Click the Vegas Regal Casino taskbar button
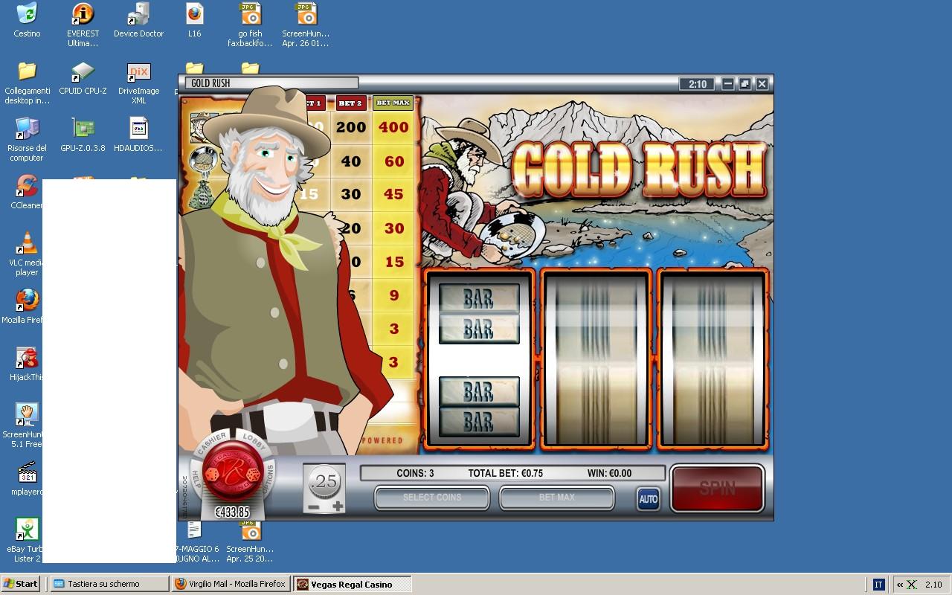 (x=353, y=584)
